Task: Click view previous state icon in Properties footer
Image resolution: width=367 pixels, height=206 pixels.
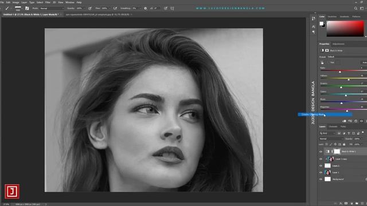Action: [350, 121]
